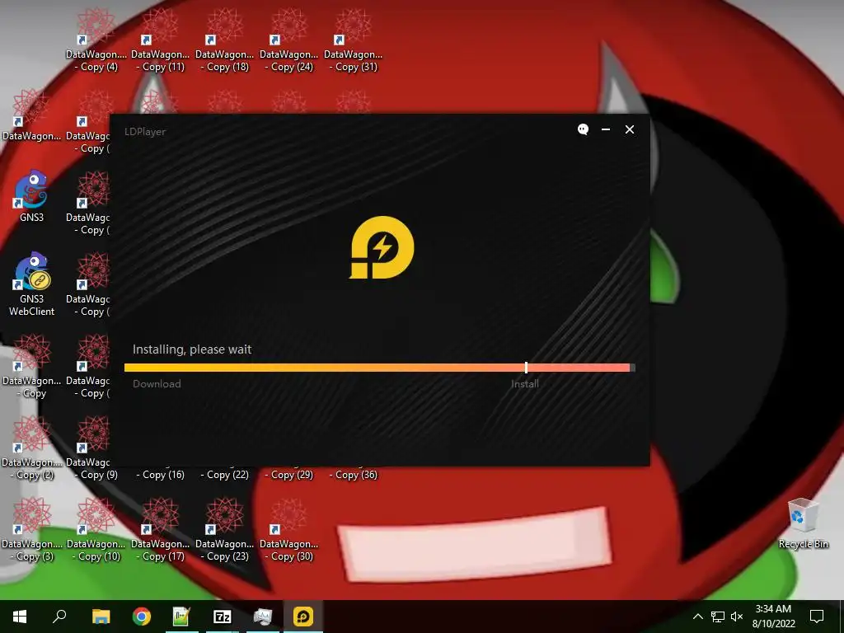Click the "Download" stage label

tap(157, 384)
